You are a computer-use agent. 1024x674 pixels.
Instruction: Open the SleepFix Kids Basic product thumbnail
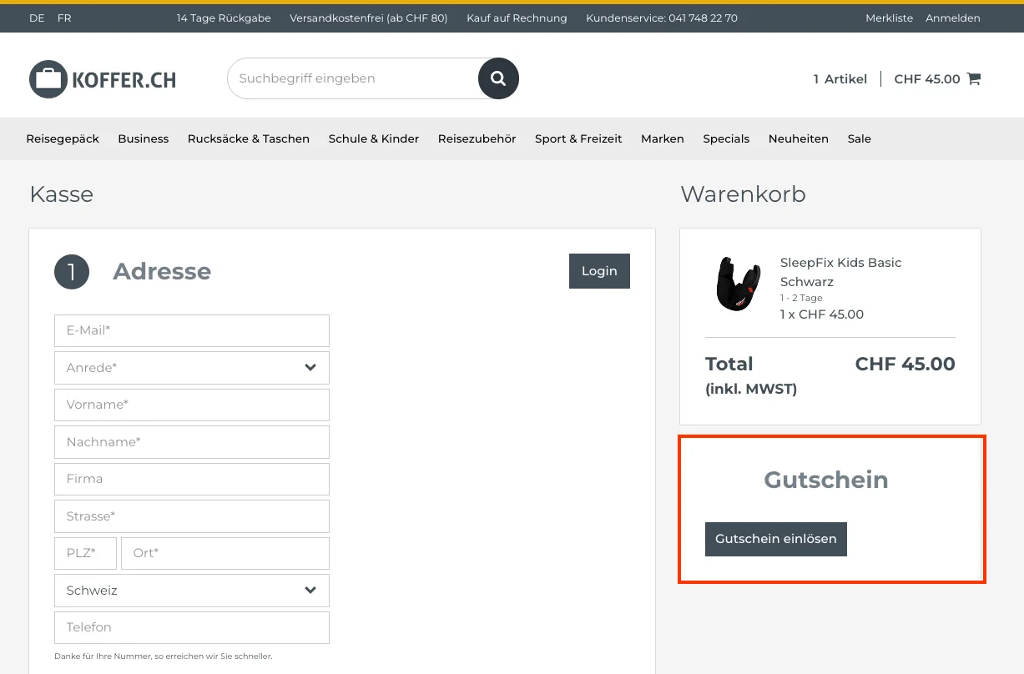coord(738,284)
